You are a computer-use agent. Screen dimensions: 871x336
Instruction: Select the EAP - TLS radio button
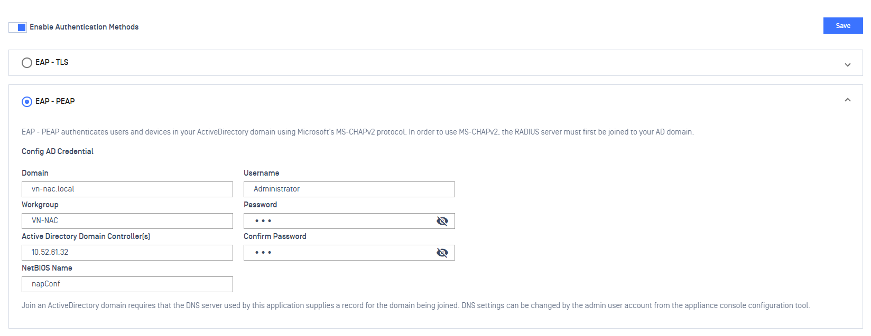tap(27, 63)
